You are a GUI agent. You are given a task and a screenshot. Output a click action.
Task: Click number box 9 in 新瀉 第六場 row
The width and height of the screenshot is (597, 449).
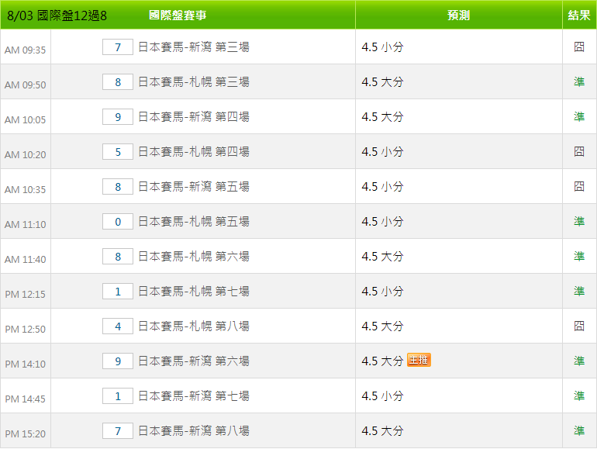pos(118,361)
